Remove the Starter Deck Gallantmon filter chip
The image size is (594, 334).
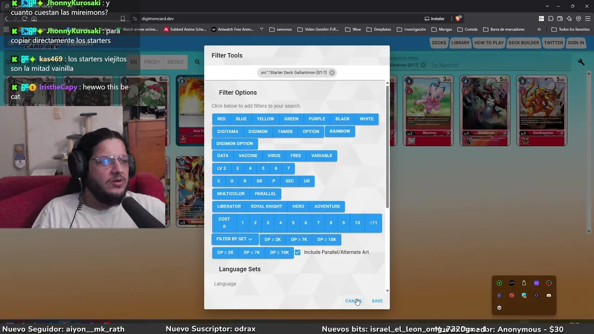(332, 73)
